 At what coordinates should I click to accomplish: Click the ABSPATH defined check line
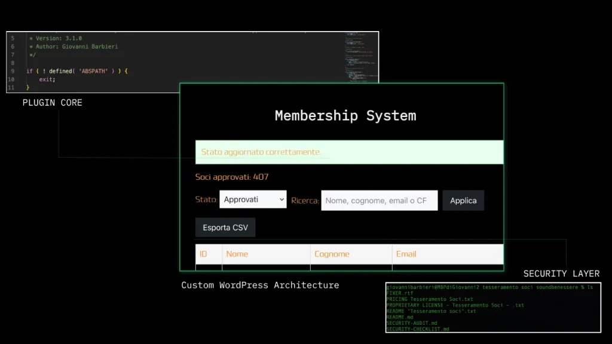(x=77, y=71)
